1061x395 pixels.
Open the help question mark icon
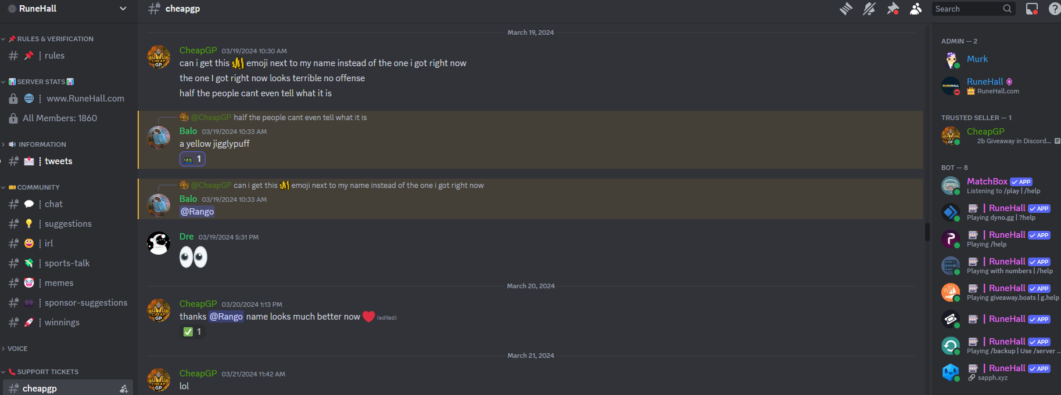click(1055, 9)
